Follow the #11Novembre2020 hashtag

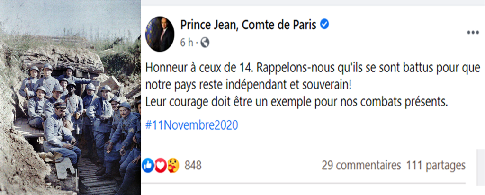(192, 125)
